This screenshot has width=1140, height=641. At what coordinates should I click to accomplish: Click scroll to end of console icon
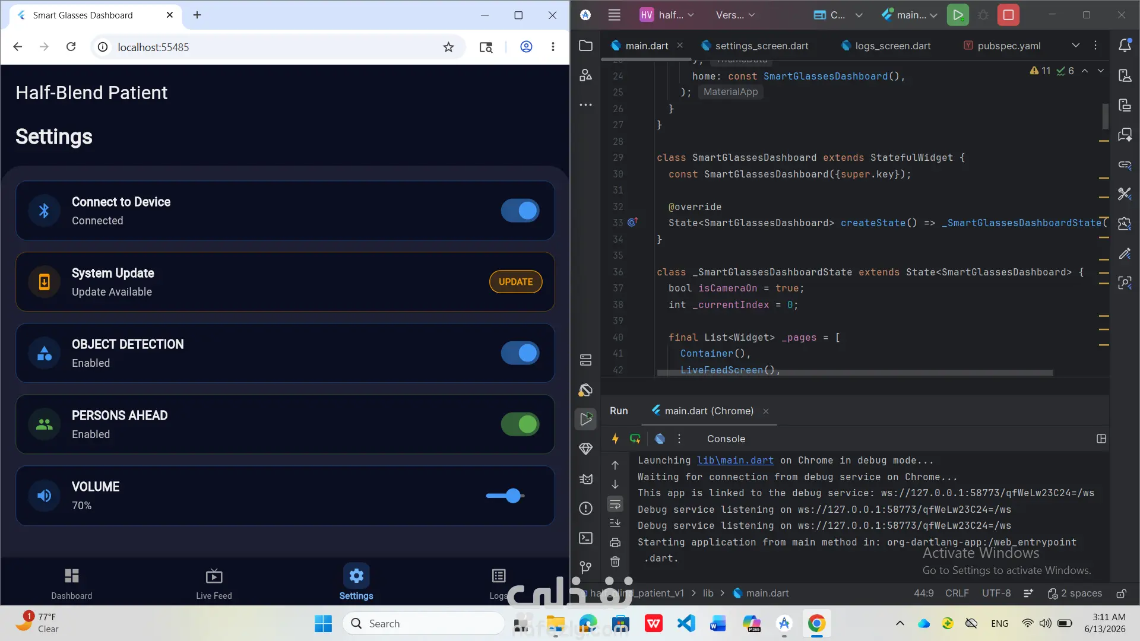pos(615,523)
